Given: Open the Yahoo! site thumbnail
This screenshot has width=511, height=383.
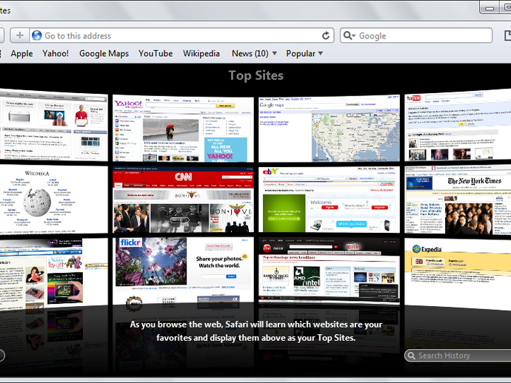Looking at the screenshot, I should coord(183,129).
